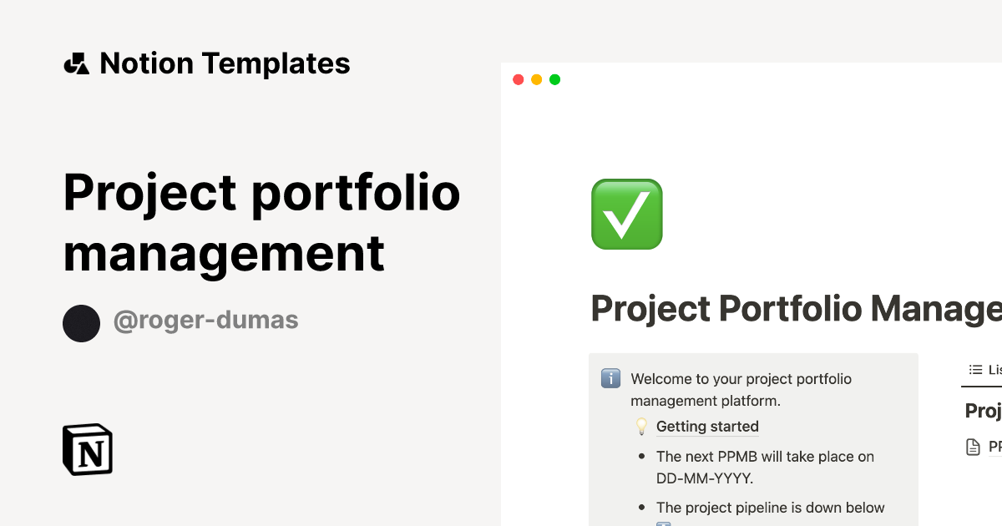The image size is (1002, 526).
Task: Open the @roger-dumas profile link
Action: pyautogui.click(x=205, y=321)
